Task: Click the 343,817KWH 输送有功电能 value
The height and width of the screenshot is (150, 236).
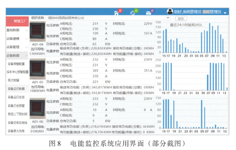Action: 102,87
